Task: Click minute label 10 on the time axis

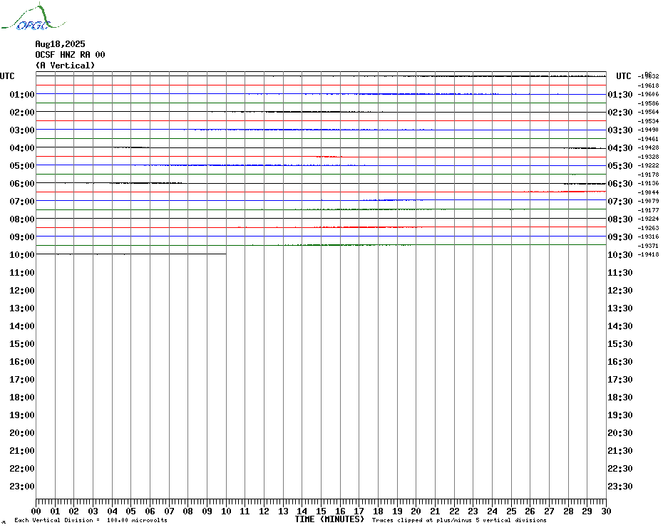Action: [x=226, y=511]
